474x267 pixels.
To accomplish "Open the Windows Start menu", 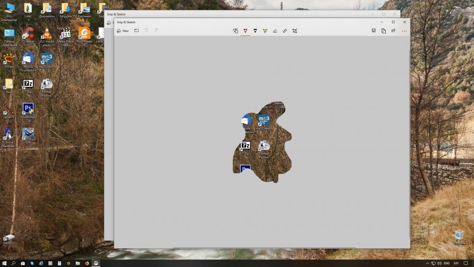I will click(x=4, y=263).
